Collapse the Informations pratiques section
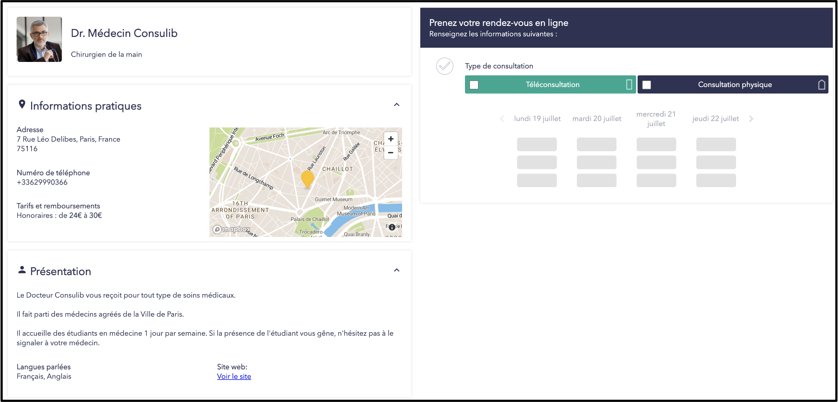The image size is (838, 402). pyautogui.click(x=396, y=105)
